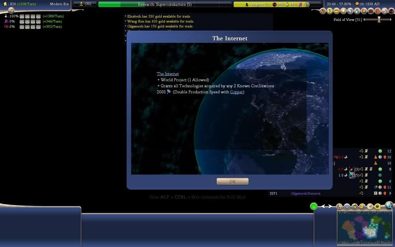Open the Foreign Advisor scroll icon

(x=343, y=11)
